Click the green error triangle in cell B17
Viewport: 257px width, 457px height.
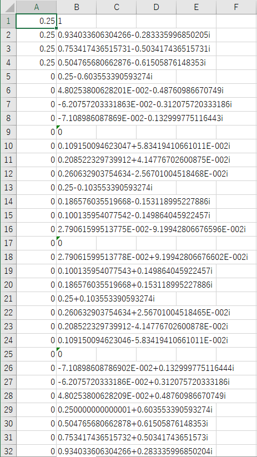pos(58,238)
